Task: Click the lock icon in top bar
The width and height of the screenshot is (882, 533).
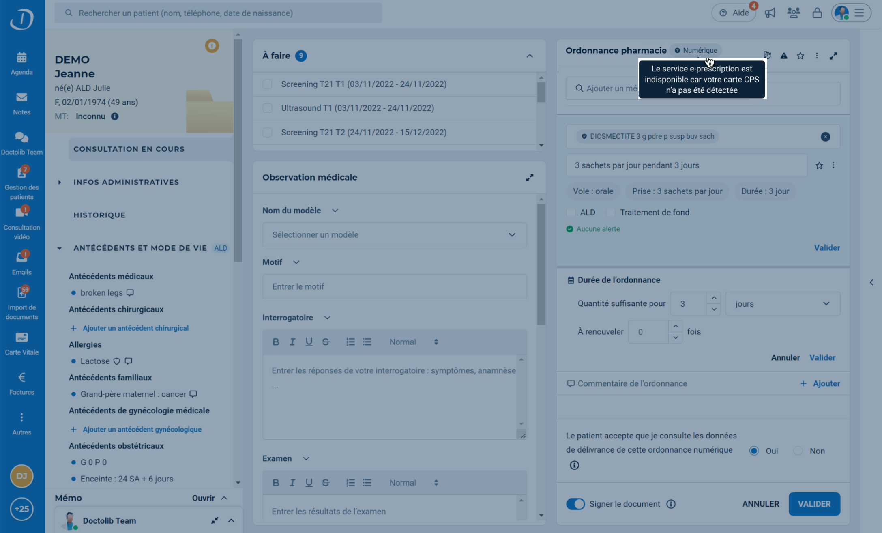Action: 817,13
